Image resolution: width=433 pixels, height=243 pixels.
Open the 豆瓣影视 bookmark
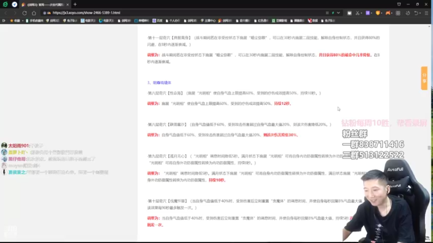(279, 21)
